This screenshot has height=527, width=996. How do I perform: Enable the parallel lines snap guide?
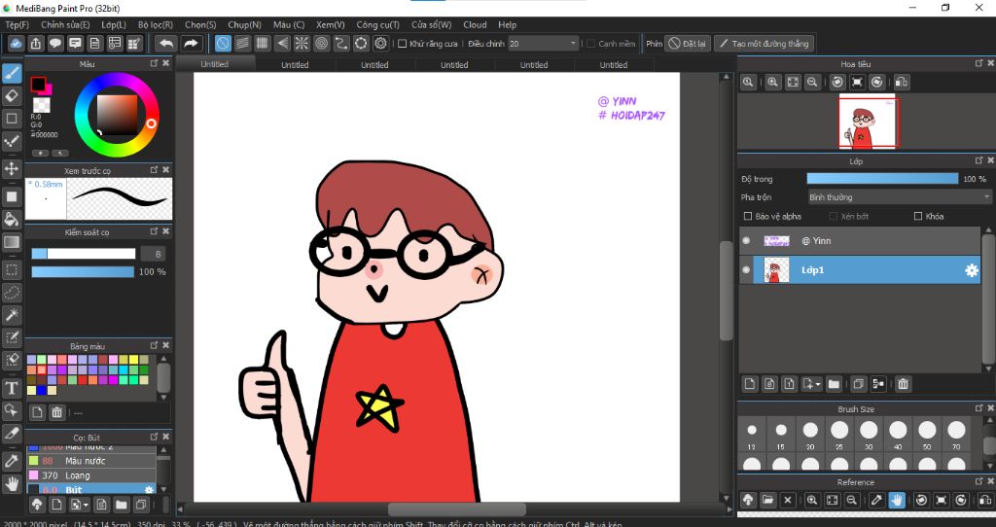[242, 44]
